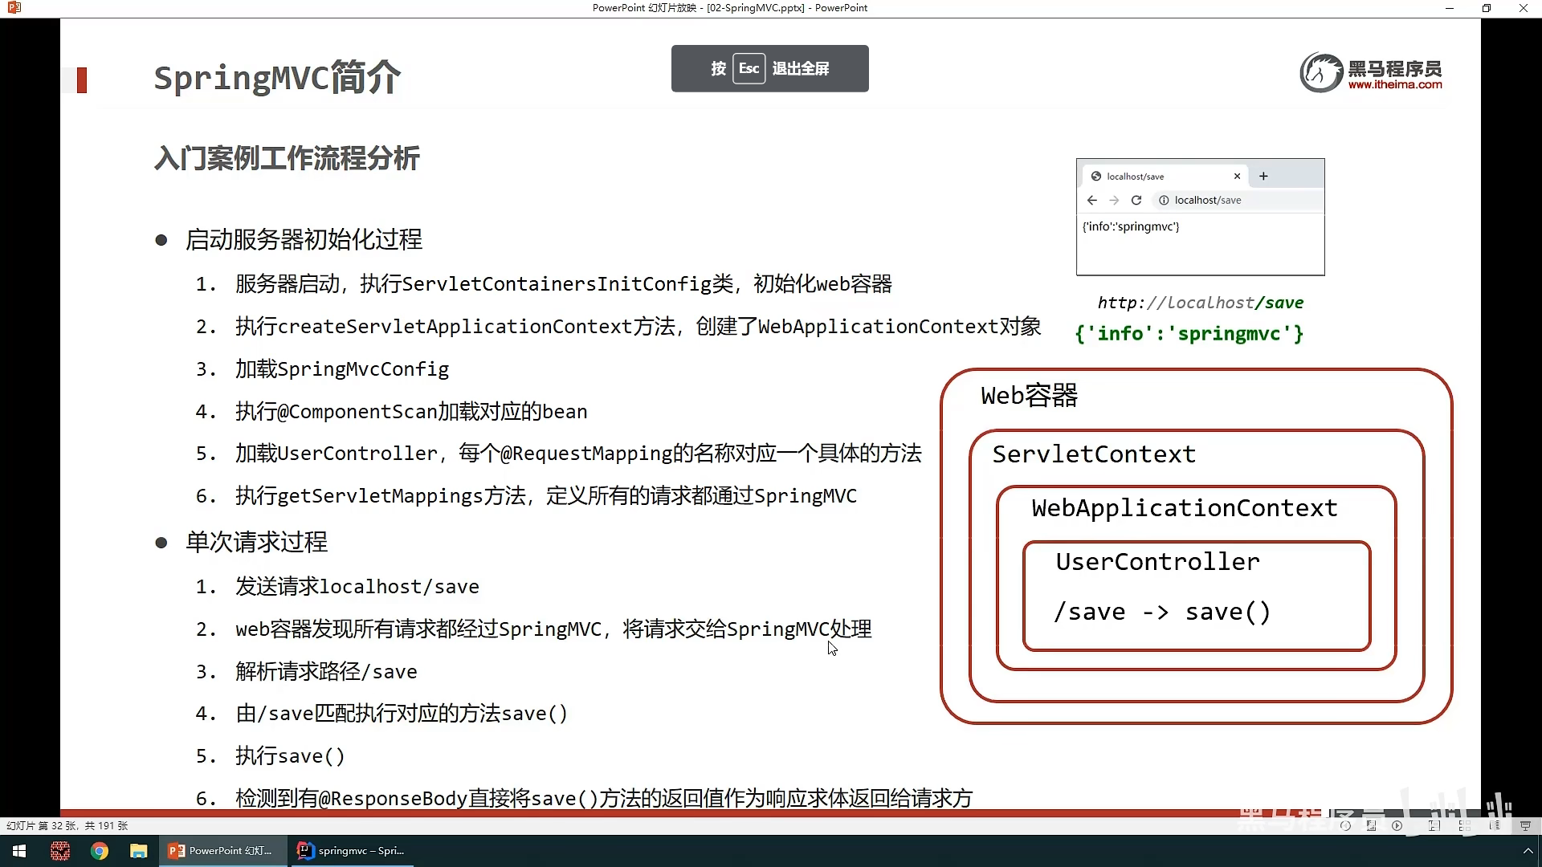Image resolution: width=1542 pixels, height=867 pixels.
Task: Advance to the next slide using the arrow
Action: pos(1397,825)
